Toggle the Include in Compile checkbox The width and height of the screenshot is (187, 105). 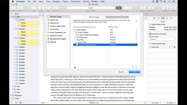click(x=150, y=34)
